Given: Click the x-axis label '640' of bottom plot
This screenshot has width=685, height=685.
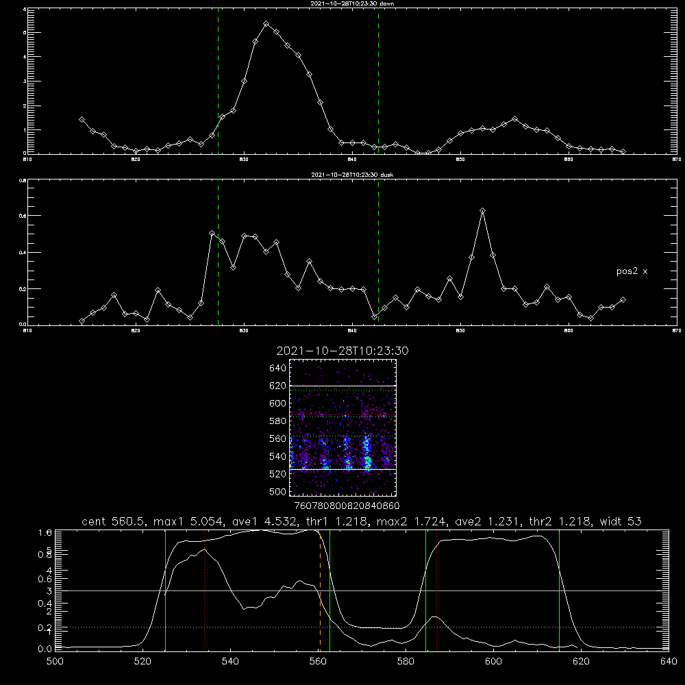Looking at the screenshot, I should (x=669, y=662).
